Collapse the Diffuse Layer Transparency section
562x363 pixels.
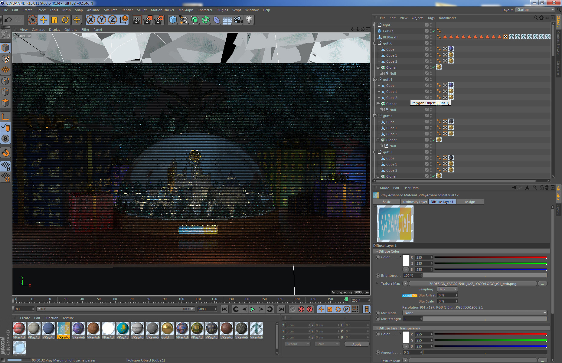[x=377, y=328]
